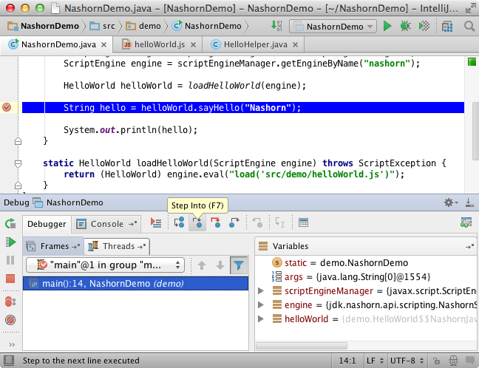This screenshot has height=368, width=479.
Task: Click the Force Step Into red icon
Action: [216, 222]
